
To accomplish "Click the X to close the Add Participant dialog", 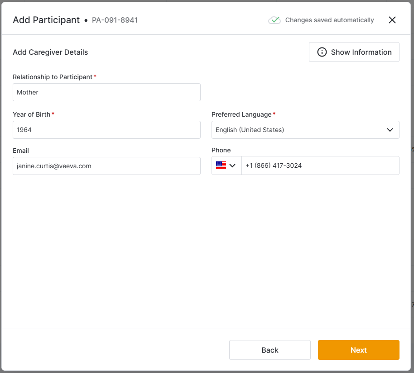I will tap(392, 20).
